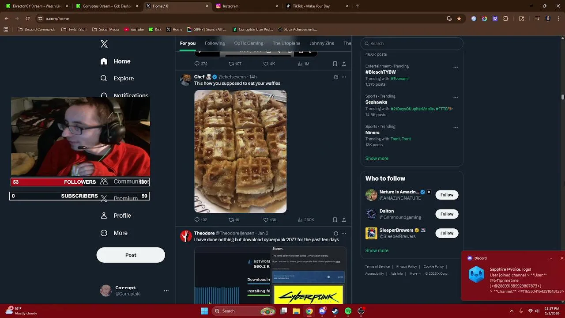Open Profile in the X sidebar
The height and width of the screenshot is (318, 565).
(116, 216)
